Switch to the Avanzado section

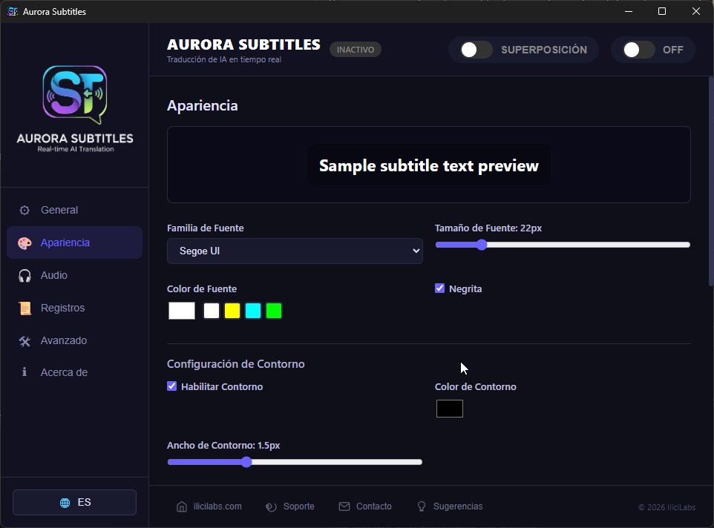pyautogui.click(x=75, y=340)
